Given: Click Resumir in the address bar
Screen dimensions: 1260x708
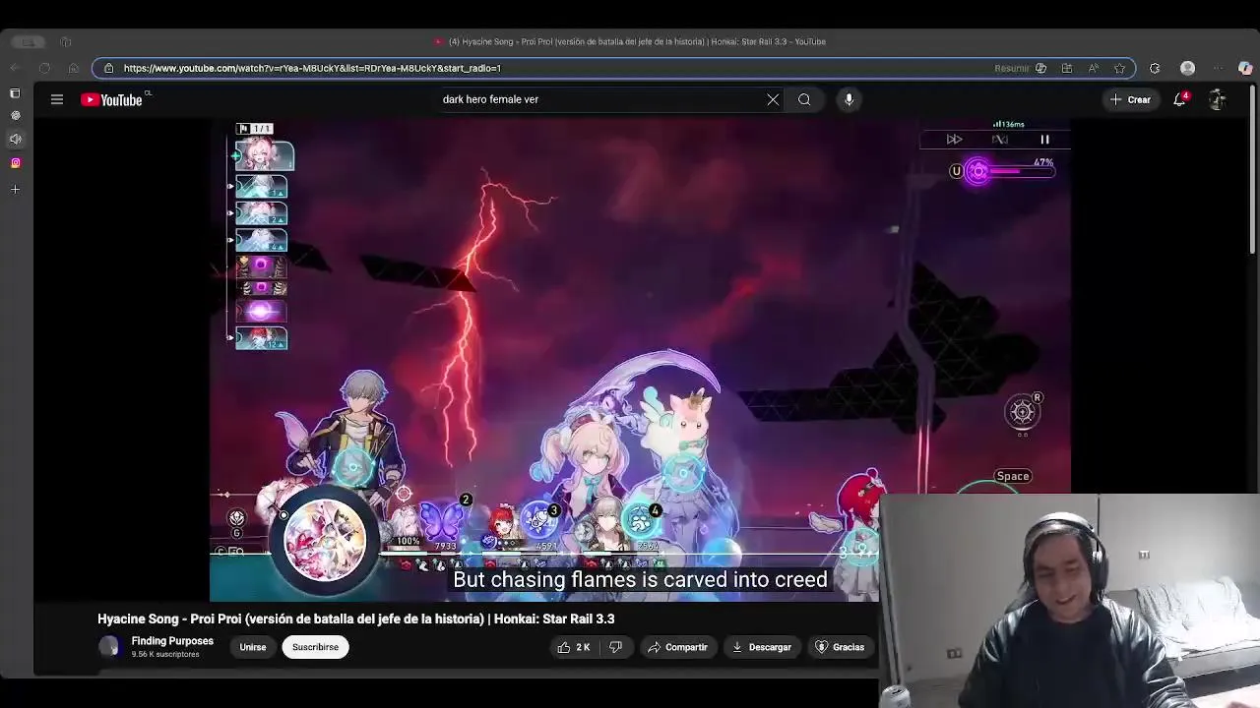Looking at the screenshot, I should pyautogui.click(x=1011, y=68).
